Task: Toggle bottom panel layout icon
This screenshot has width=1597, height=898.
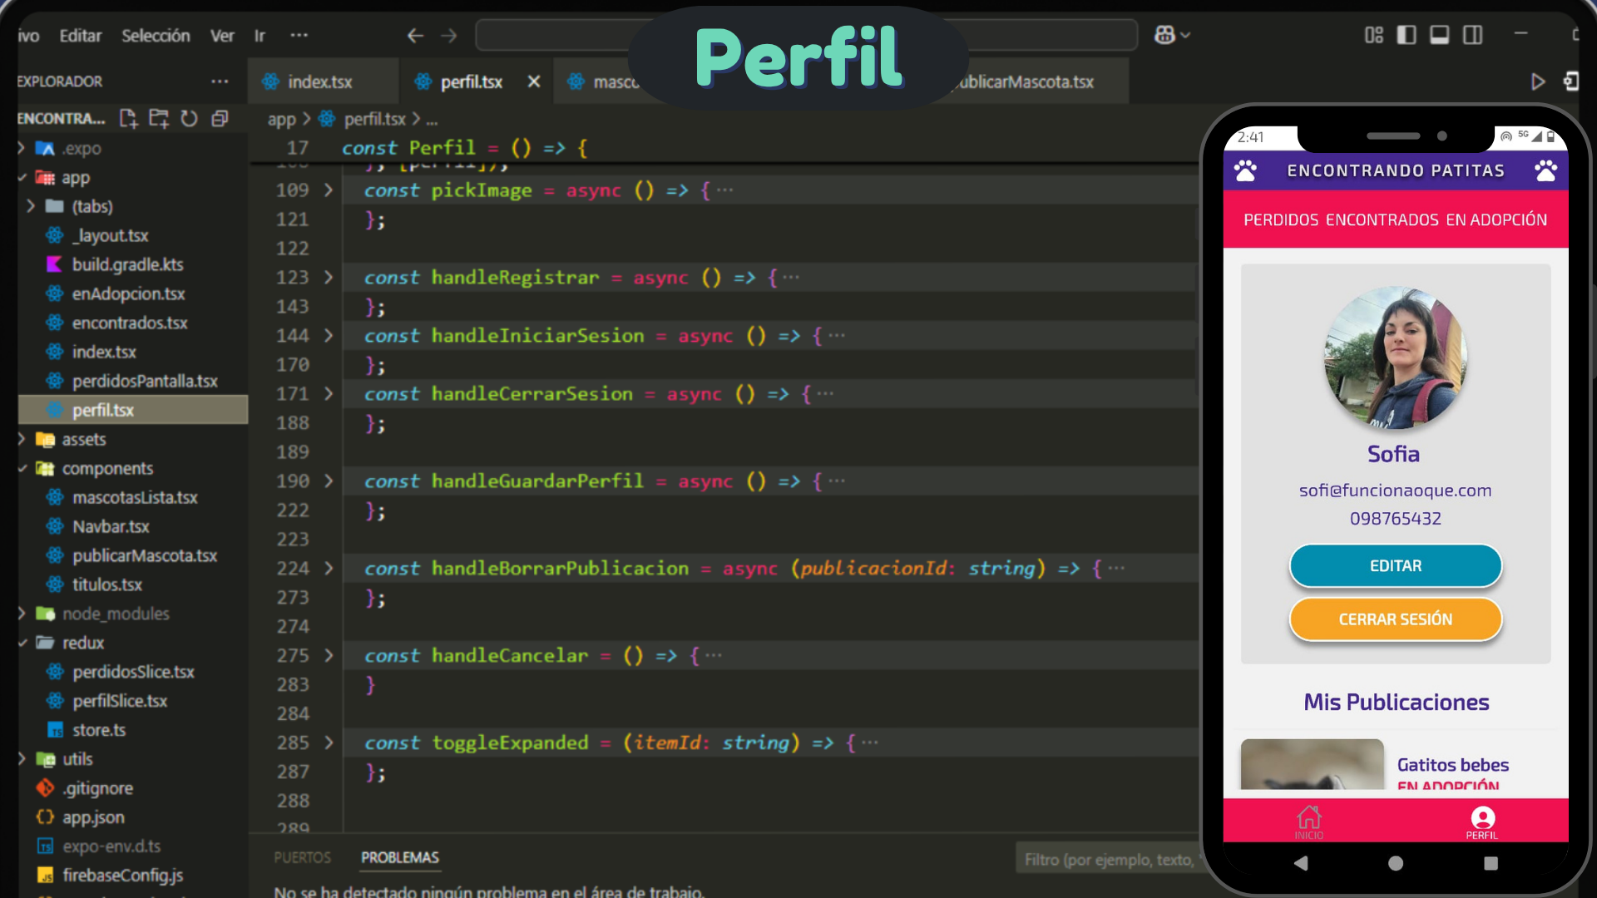Action: 1440,35
